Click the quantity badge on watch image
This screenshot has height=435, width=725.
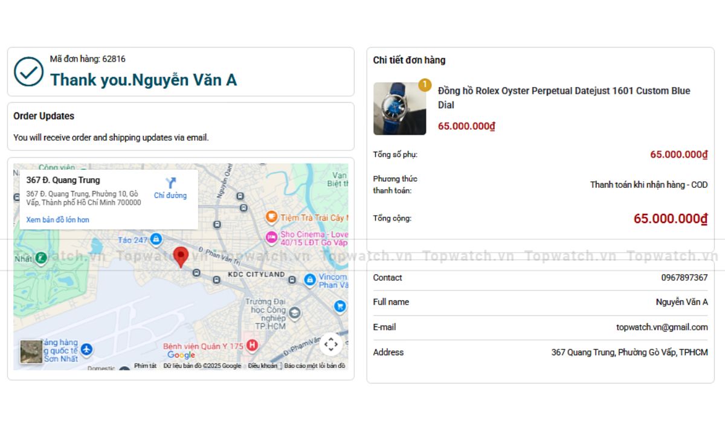click(425, 85)
